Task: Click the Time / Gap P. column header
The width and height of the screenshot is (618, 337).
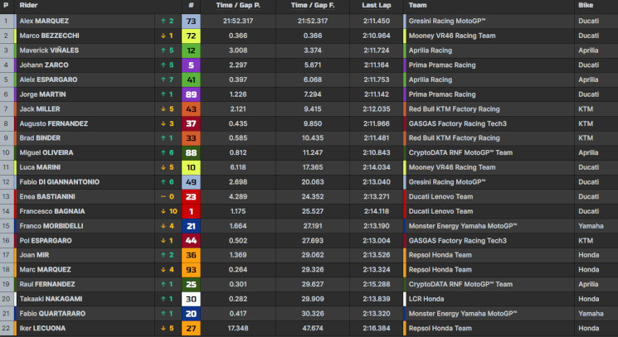Action: click(x=238, y=6)
